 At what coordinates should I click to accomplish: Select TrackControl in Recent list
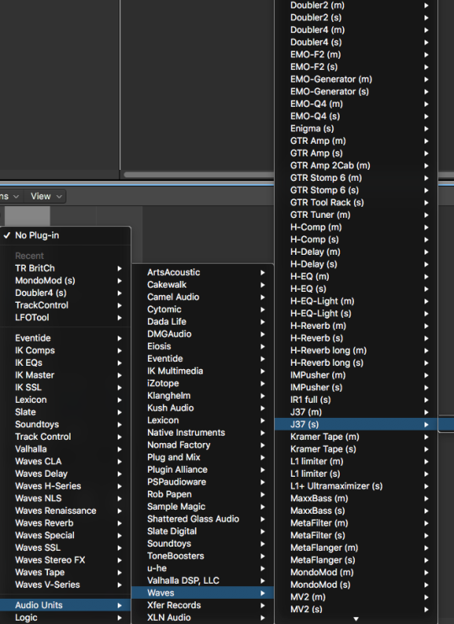point(66,305)
